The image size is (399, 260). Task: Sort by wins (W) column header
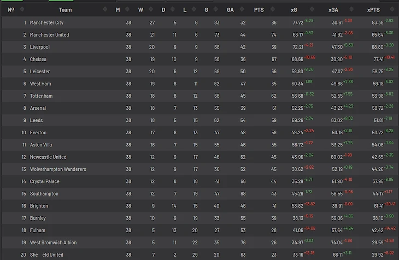[x=140, y=10]
